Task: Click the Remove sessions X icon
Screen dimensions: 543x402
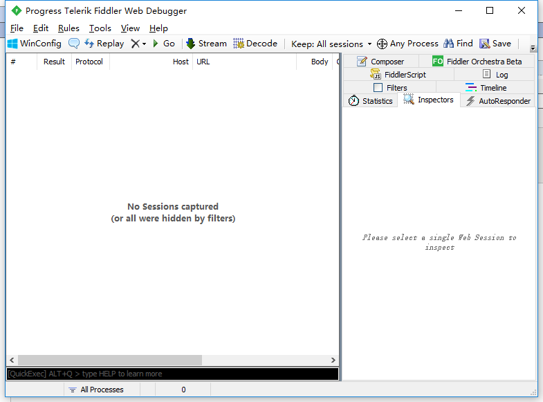Action: click(x=135, y=44)
